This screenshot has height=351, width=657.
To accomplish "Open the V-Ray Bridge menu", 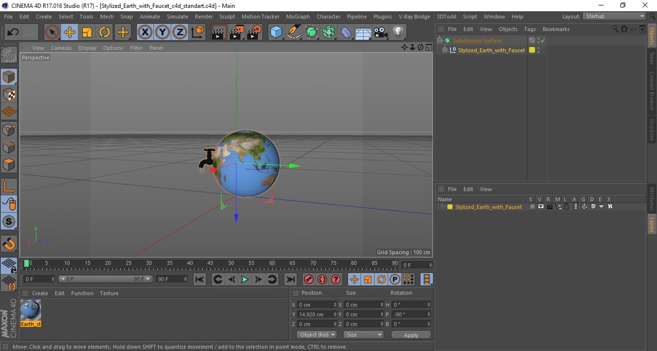I will pos(414,16).
